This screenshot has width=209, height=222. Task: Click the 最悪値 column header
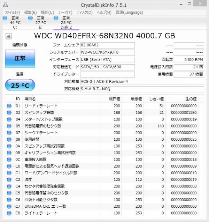click(133, 99)
